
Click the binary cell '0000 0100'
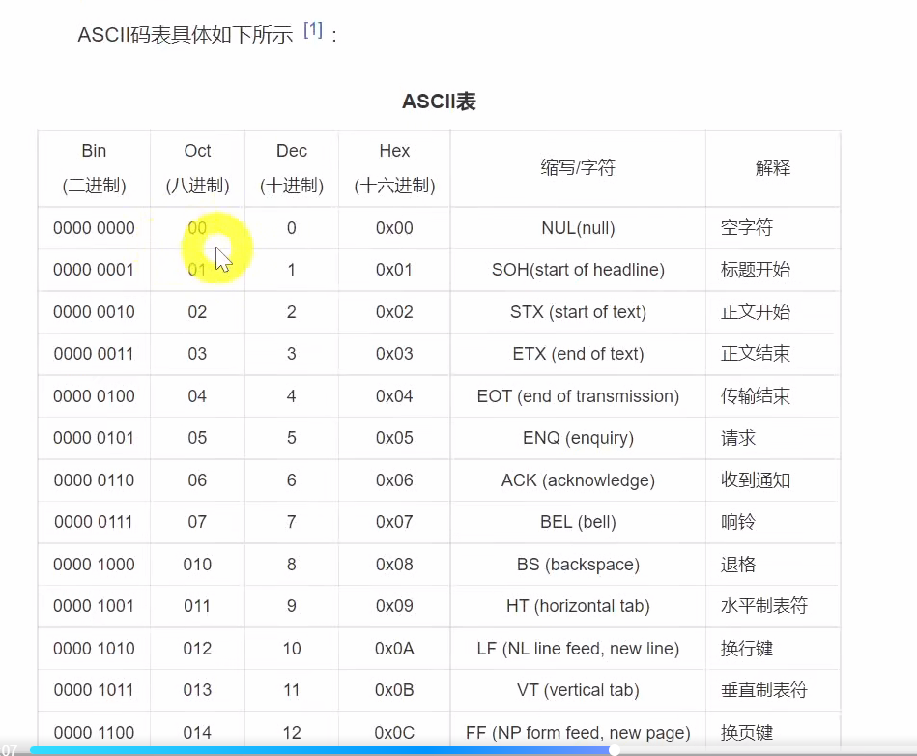coord(94,396)
